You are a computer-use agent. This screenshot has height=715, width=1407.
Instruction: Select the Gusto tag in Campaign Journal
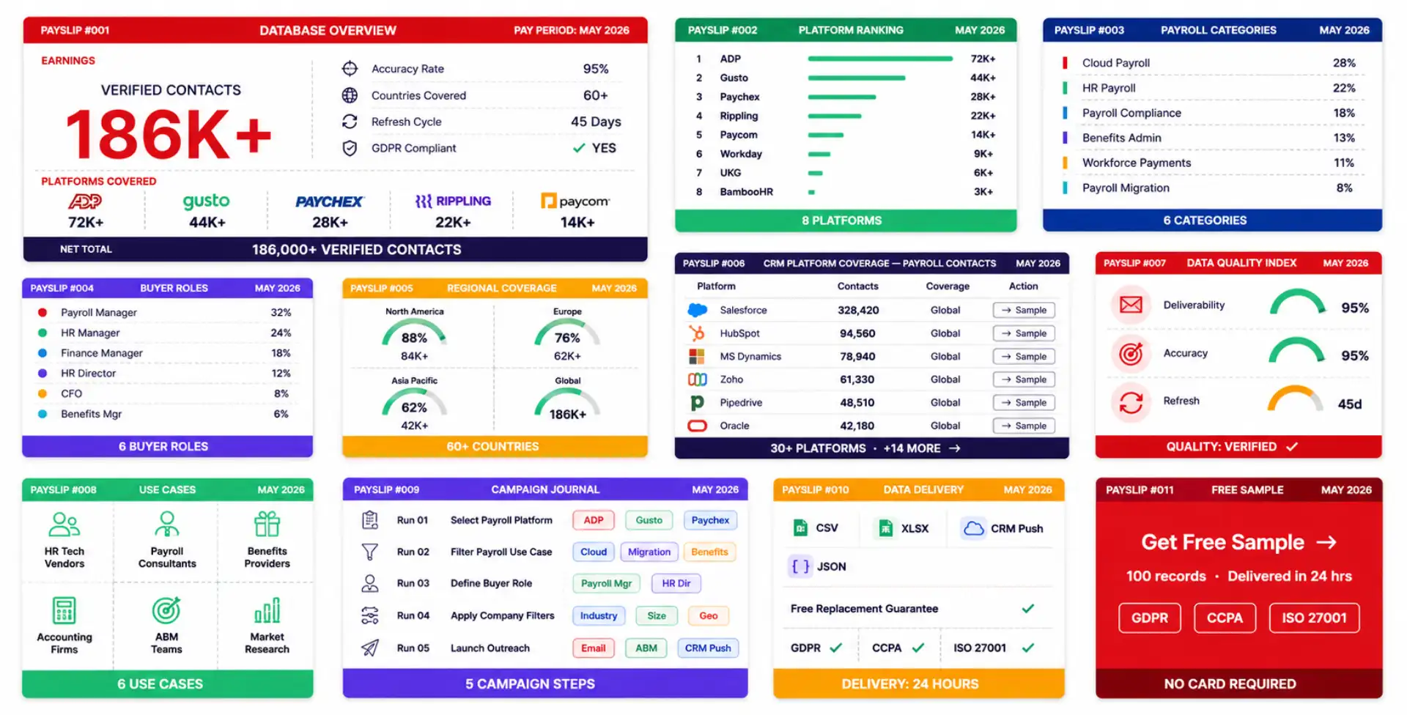click(x=649, y=520)
